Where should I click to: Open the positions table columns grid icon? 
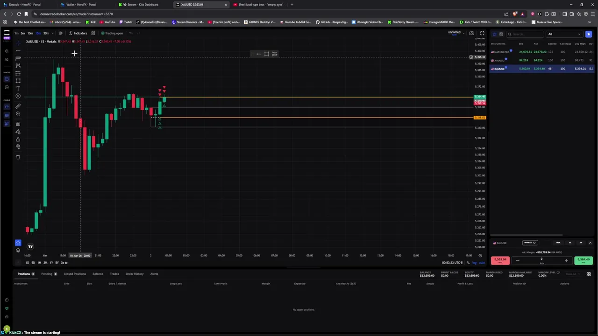click(x=589, y=274)
